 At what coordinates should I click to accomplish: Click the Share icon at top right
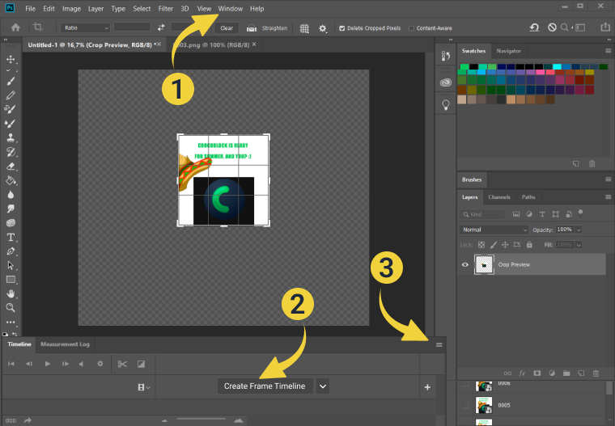click(605, 27)
